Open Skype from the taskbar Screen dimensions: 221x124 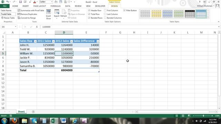34,121
